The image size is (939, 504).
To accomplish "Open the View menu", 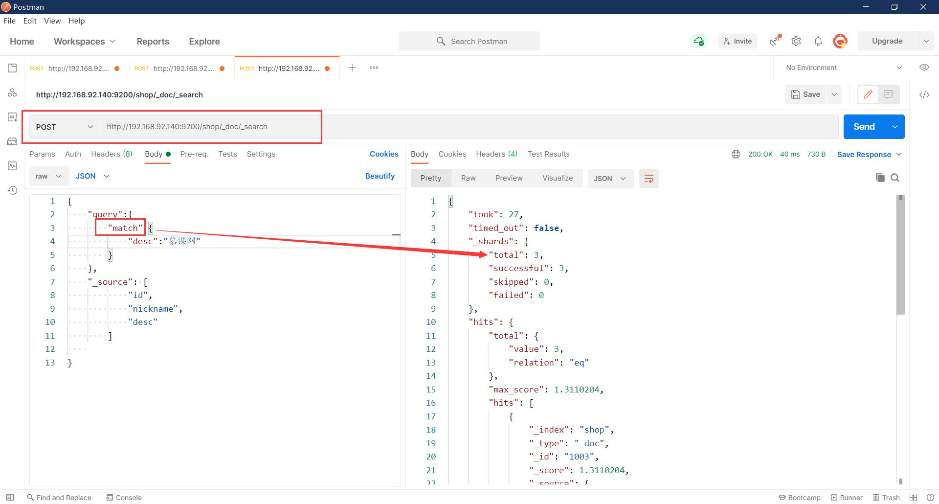I will (x=52, y=21).
